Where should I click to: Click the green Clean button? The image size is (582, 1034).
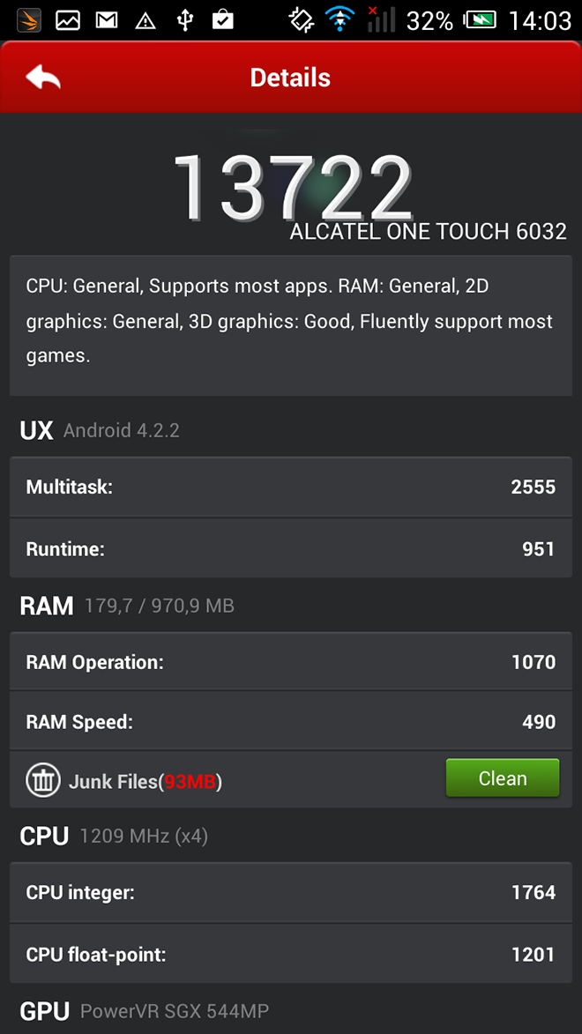[503, 778]
